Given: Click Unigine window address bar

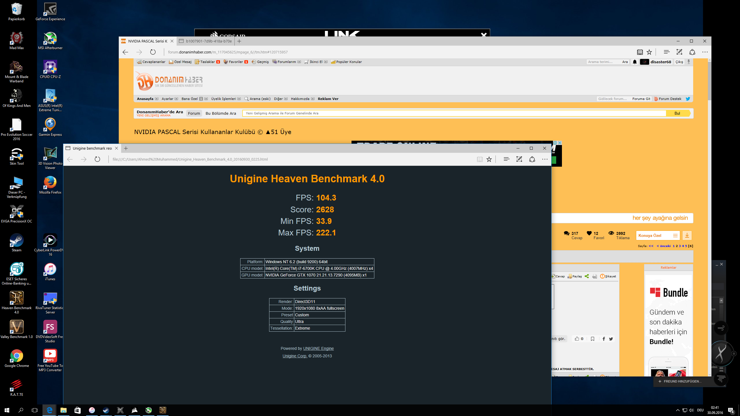Looking at the screenshot, I should [x=292, y=159].
